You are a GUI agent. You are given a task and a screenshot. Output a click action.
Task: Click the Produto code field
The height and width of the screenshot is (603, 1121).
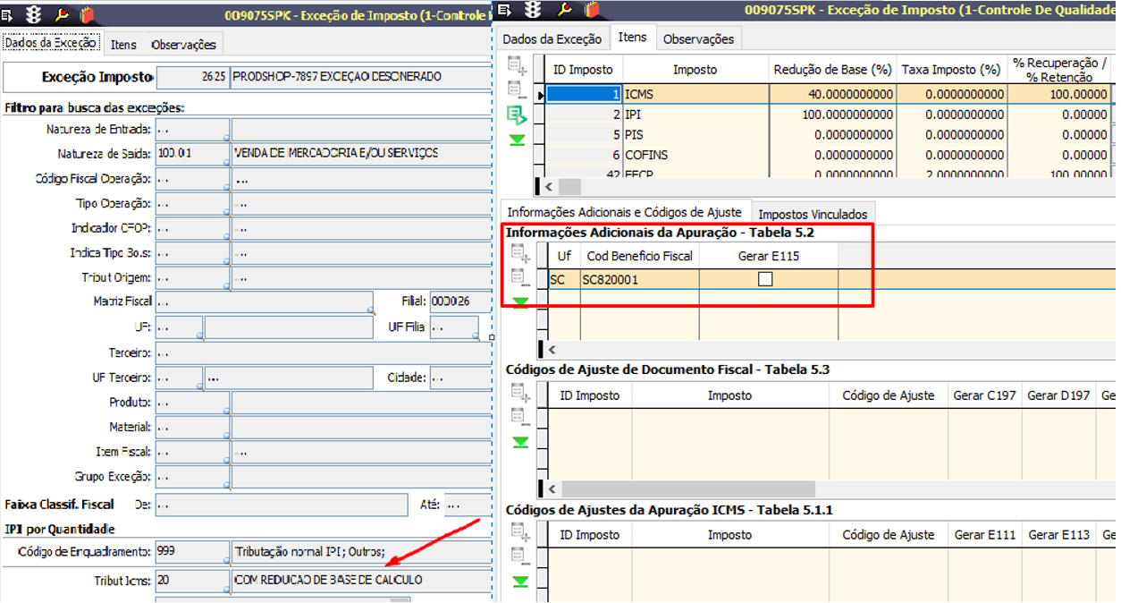tap(193, 403)
